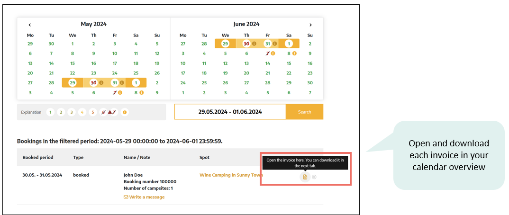Open the Write a message link

[x=144, y=197]
